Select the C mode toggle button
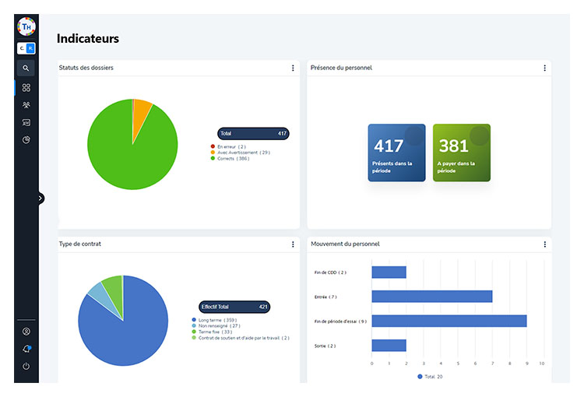 coord(21,48)
